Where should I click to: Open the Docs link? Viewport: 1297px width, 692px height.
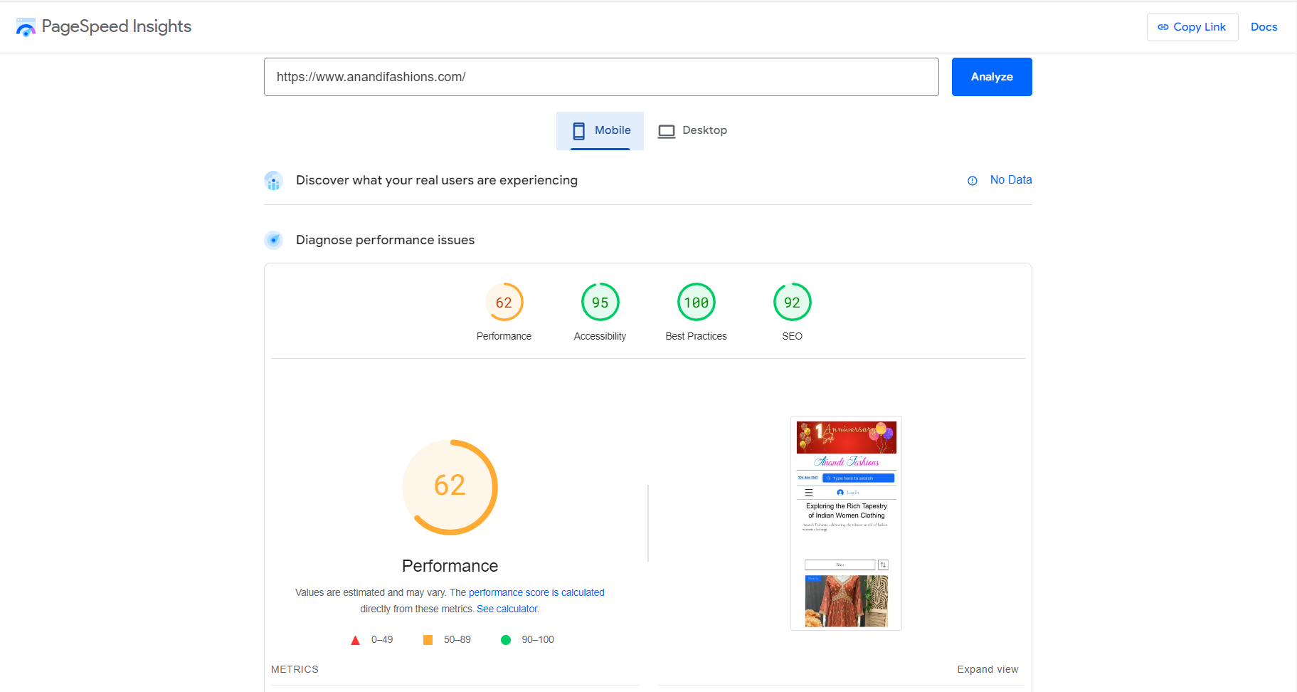pyautogui.click(x=1264, y=27)
